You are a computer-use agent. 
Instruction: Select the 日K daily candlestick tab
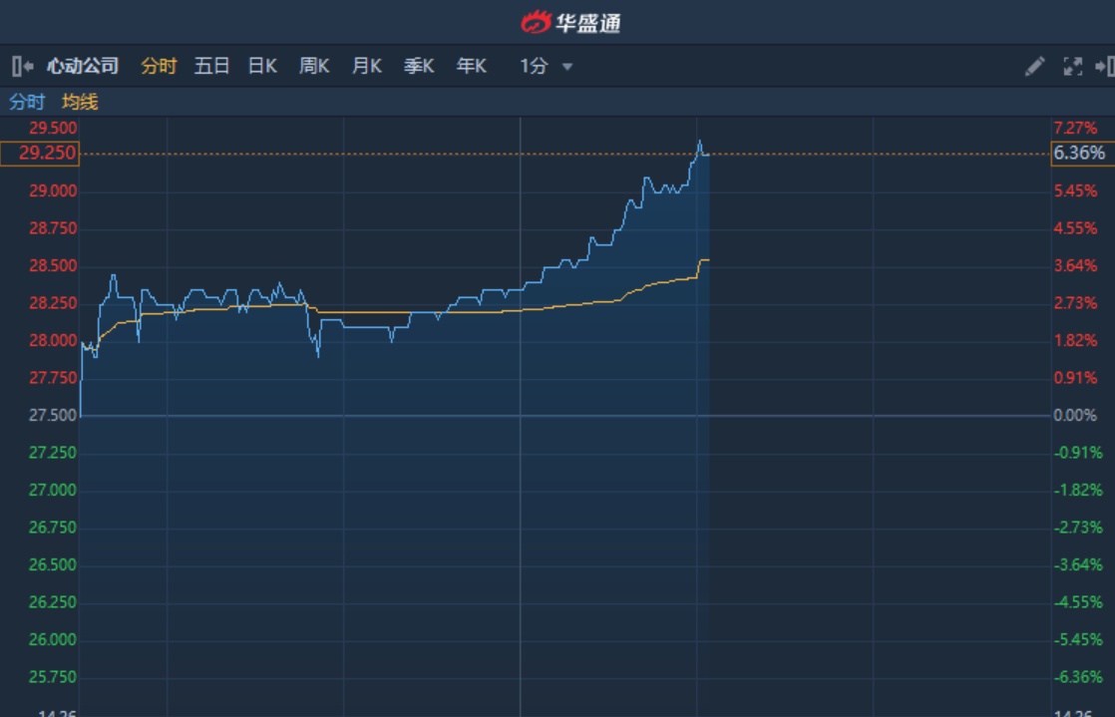[262, 67]
